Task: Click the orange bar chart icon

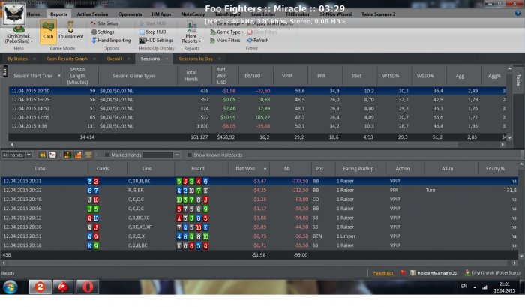Action: [x=78, y=155]
